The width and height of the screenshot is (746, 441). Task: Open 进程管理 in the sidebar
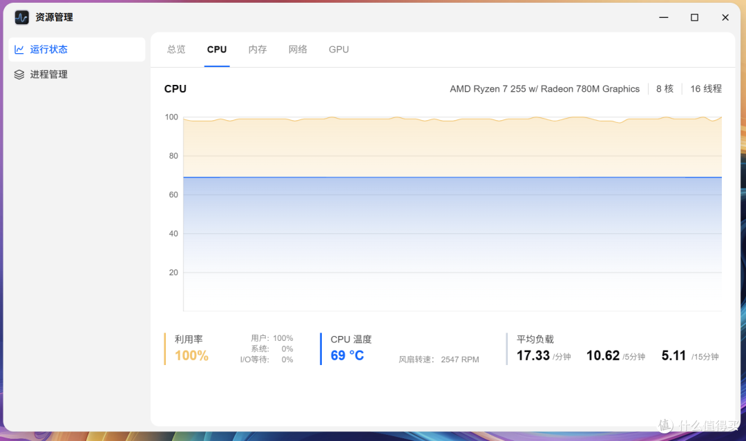tap(77, 75)
